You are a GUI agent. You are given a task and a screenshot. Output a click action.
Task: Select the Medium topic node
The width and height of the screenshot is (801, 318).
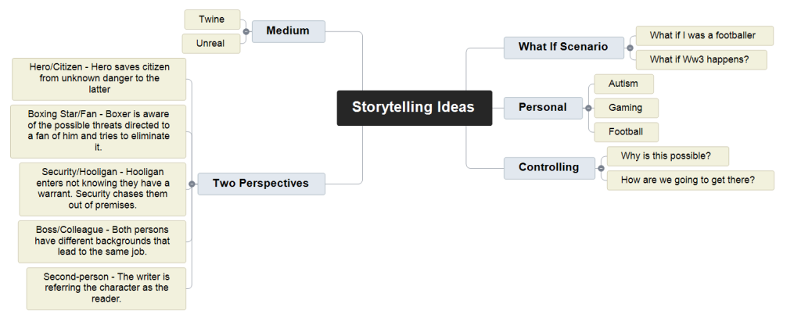pos(288,32)
